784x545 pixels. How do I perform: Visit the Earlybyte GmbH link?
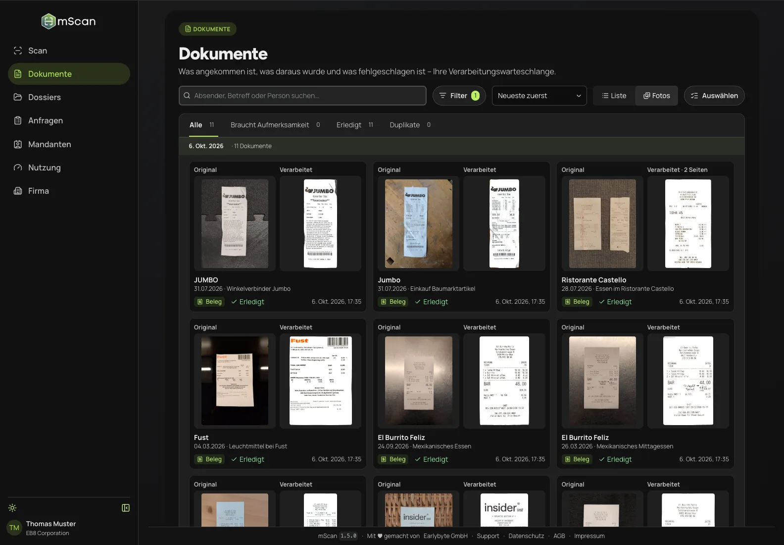coord(445,536)
